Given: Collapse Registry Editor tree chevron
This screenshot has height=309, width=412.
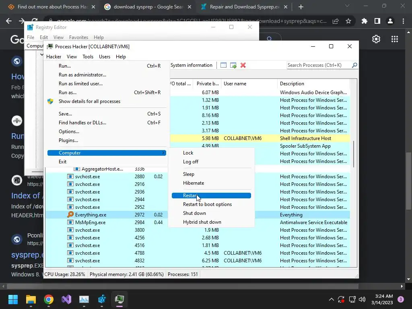Looking at the screenshot, I should click(41, 54).
